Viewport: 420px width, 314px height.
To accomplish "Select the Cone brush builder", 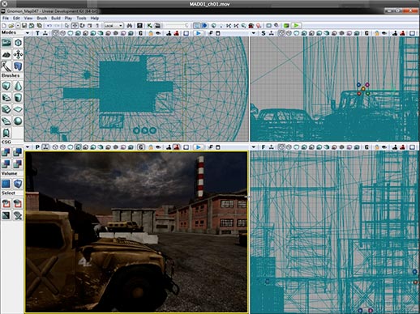I will pyautogui.click(x=18, y=86).
